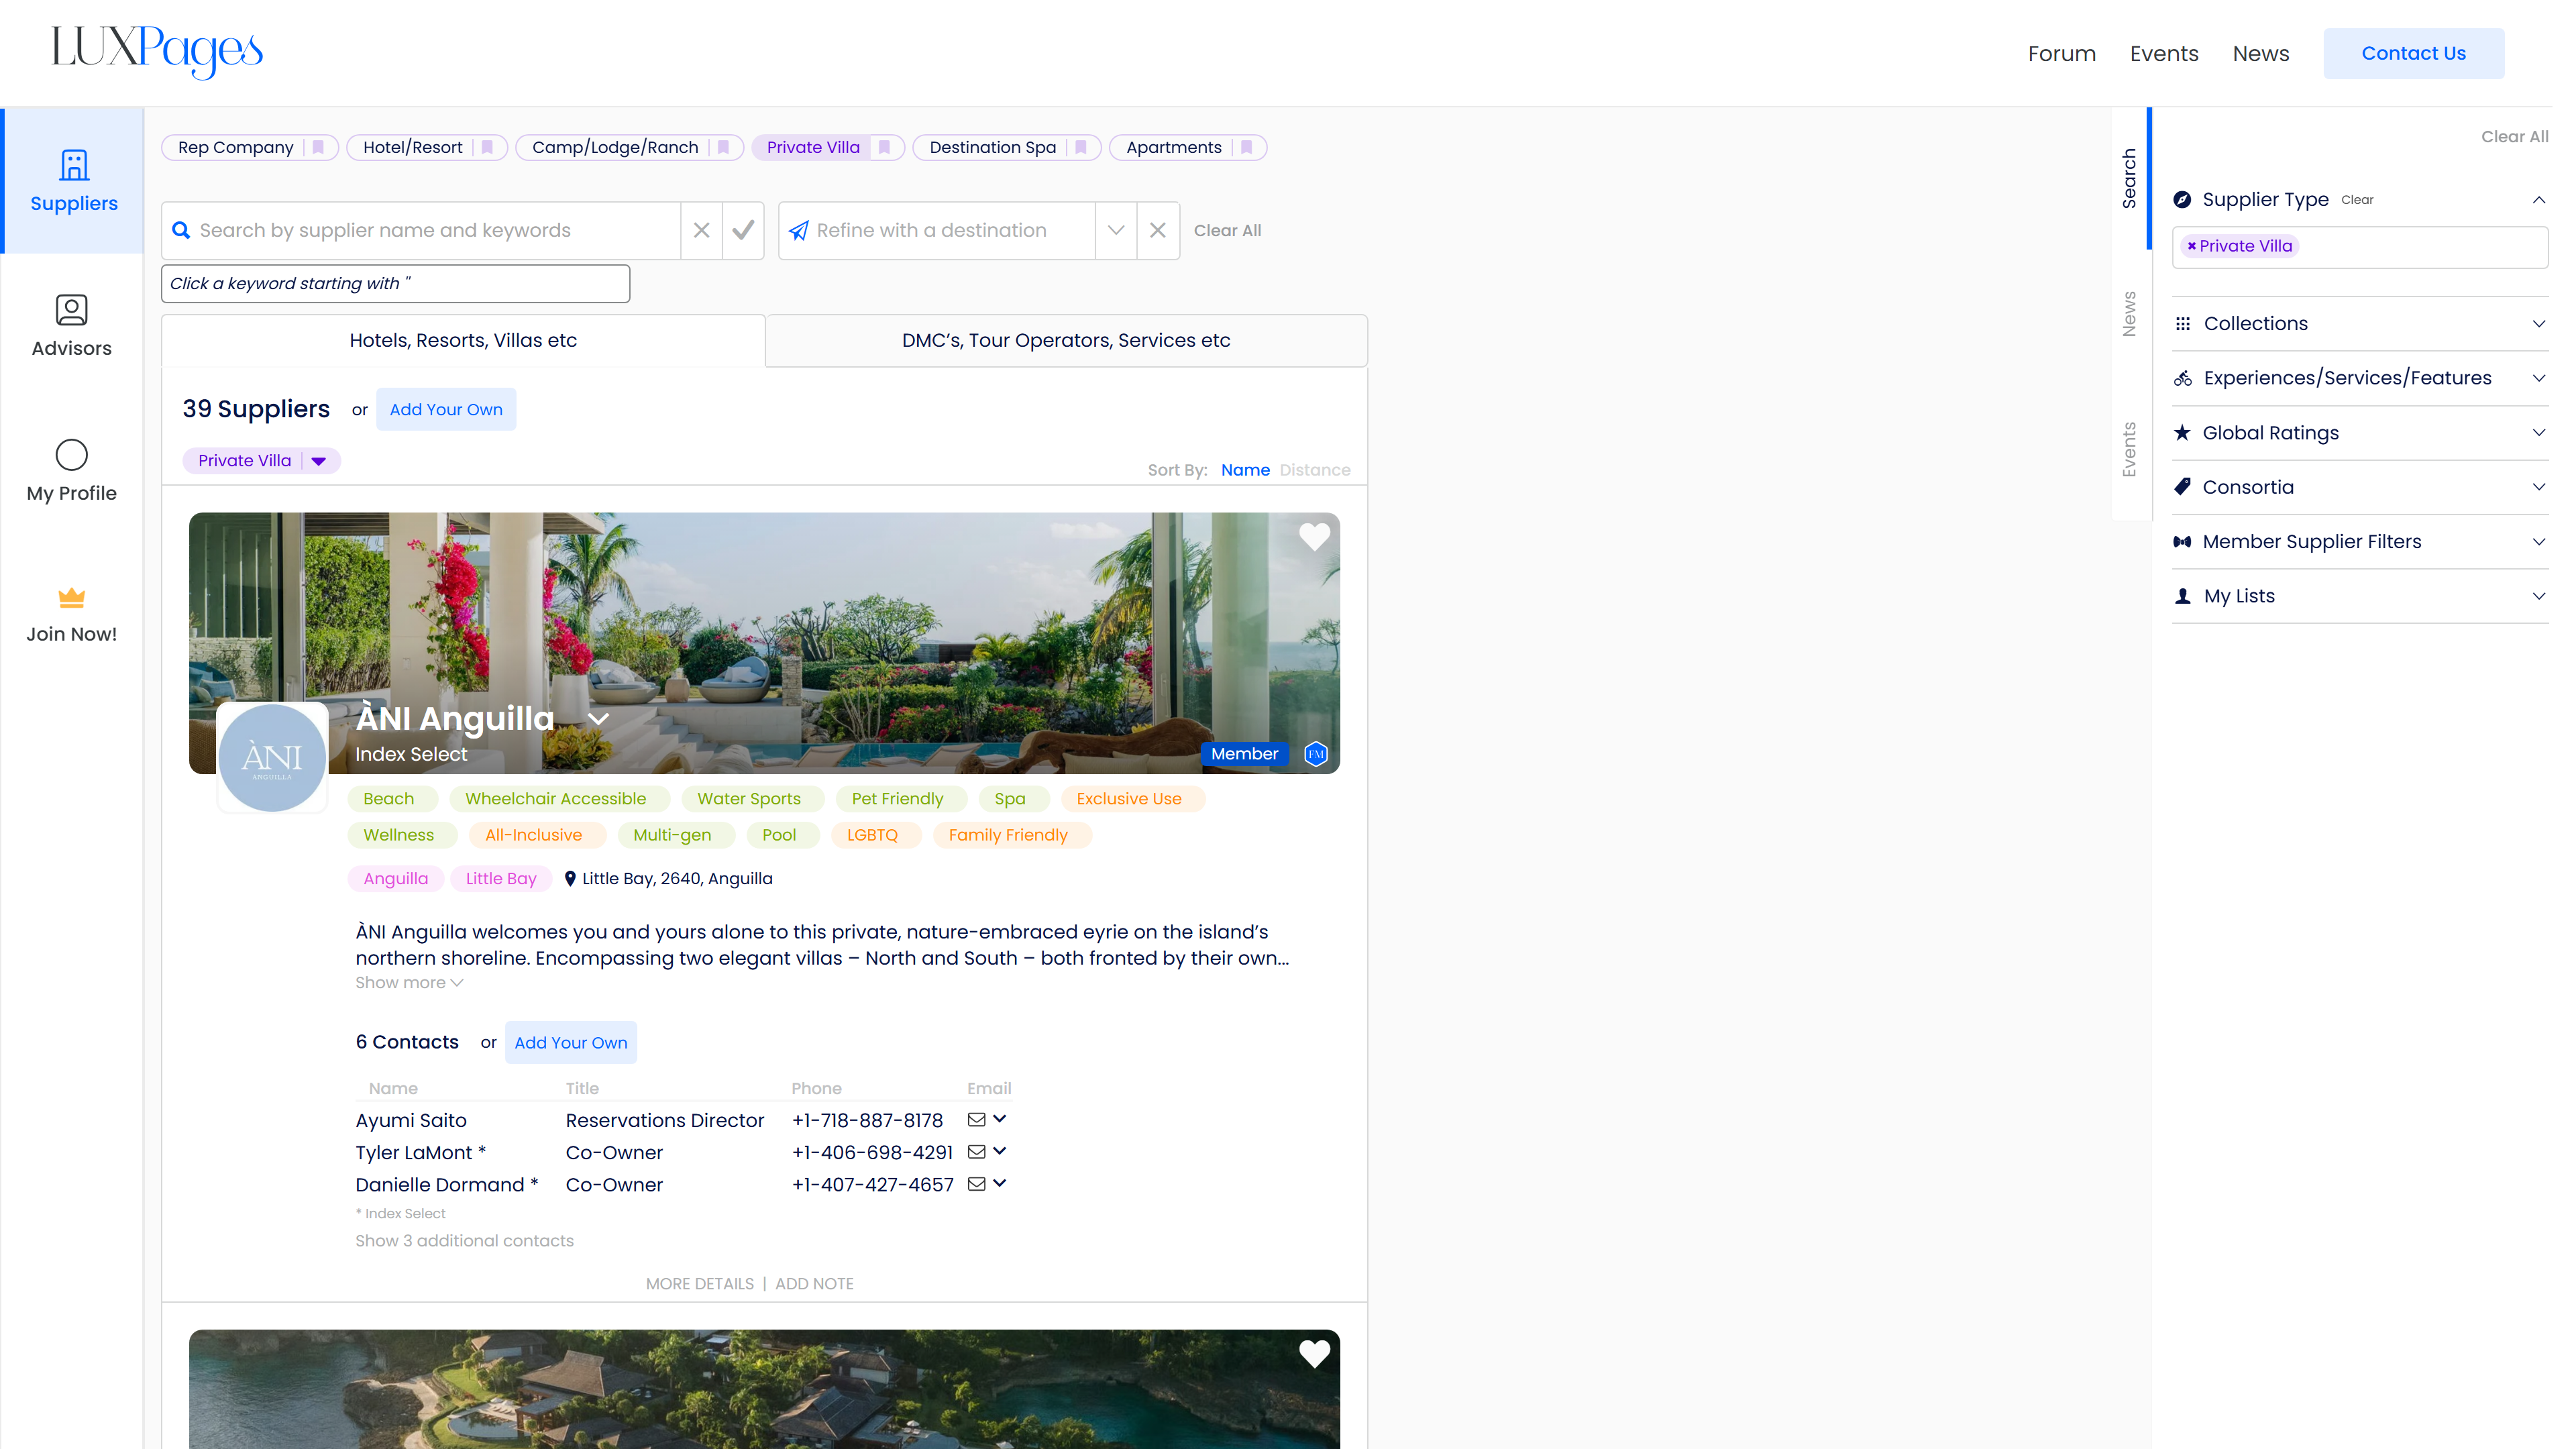Expand the Collections filter section
2576x1449 pixels.
click(x=2359, y=323)
